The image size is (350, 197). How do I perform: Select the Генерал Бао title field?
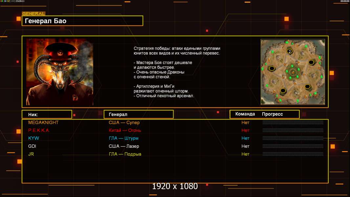[x=82, y=21]
